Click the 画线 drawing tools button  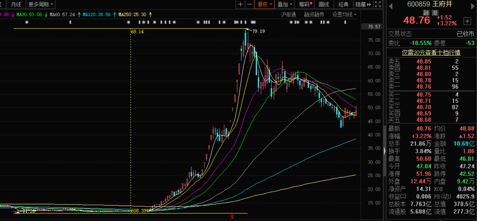324,4
